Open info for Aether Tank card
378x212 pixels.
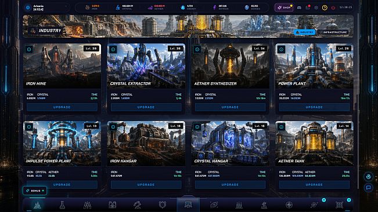(x=282, y=127)
